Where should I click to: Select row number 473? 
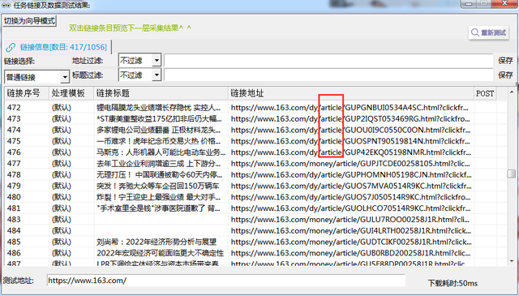click(251, 118)
